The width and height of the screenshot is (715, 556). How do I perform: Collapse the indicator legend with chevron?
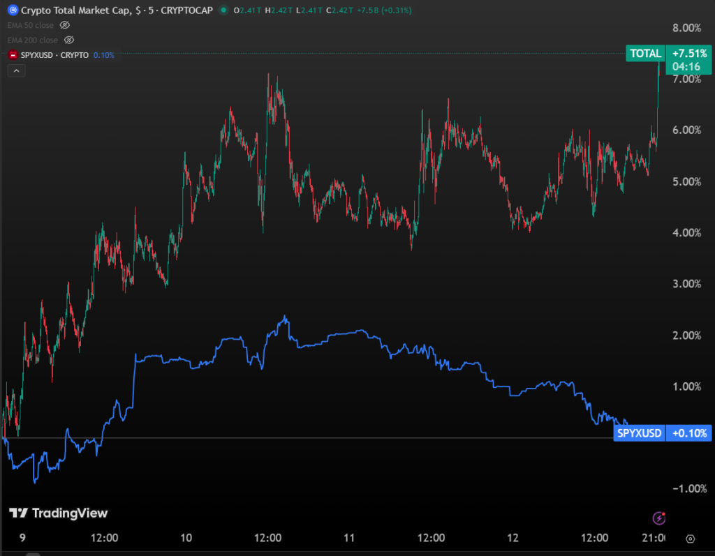(17, 70)
